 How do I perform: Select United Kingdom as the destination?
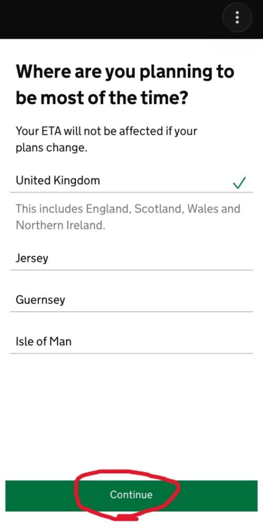coord(131,181)
